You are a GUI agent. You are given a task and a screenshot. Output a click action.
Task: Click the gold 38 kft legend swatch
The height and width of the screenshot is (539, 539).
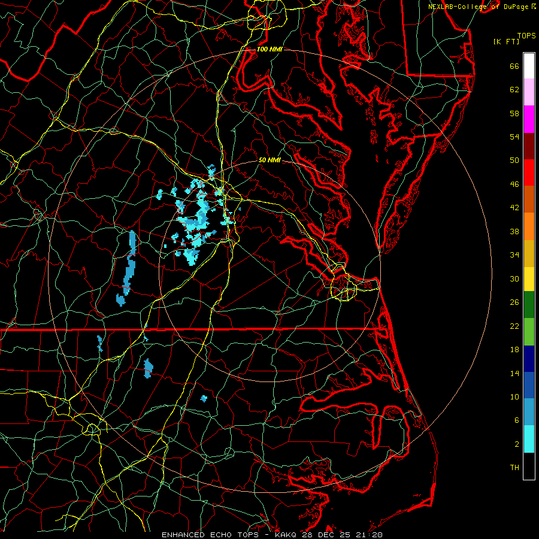529,253
